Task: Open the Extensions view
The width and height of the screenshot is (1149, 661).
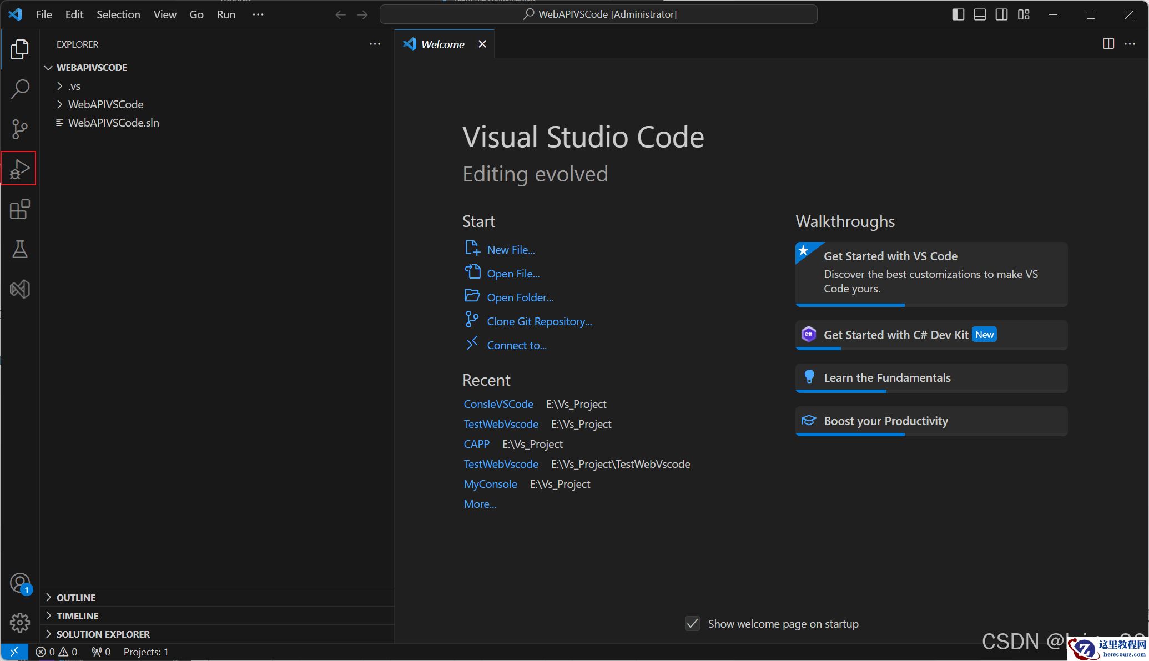Action: coord(19,209)
